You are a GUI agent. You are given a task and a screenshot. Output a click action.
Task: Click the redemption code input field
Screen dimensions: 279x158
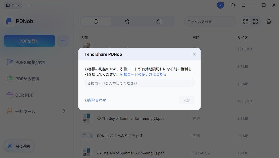coord(139,83)
